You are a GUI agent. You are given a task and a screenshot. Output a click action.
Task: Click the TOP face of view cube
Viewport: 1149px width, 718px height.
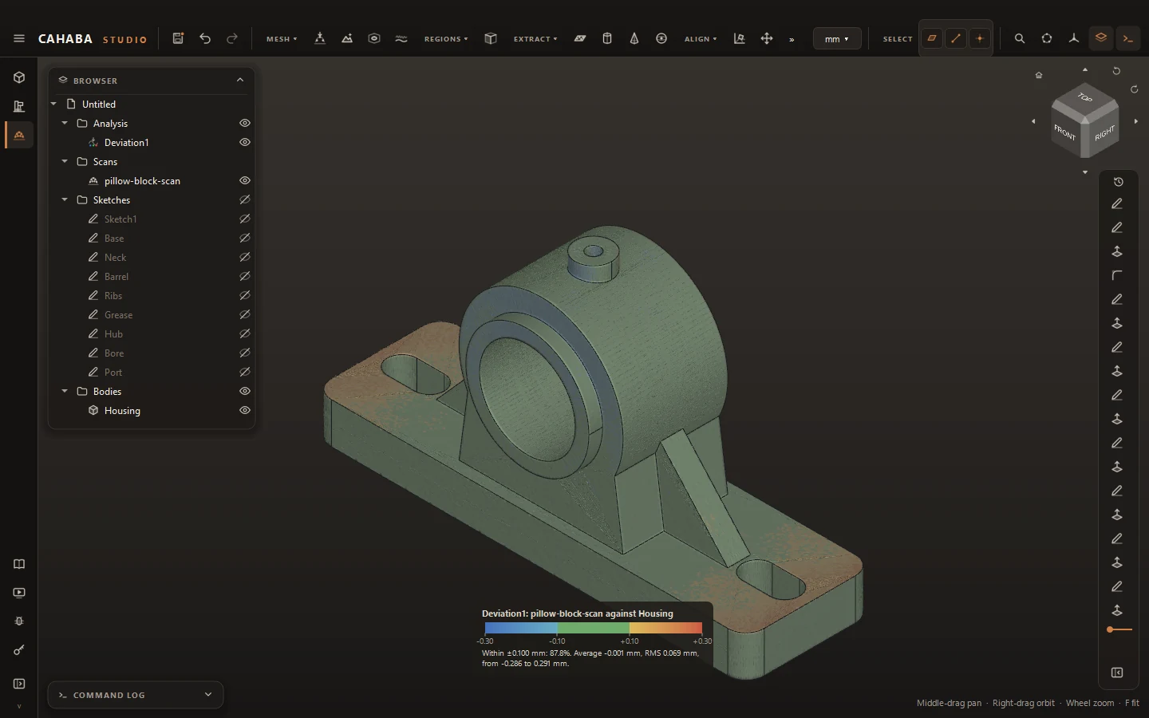1085,98
